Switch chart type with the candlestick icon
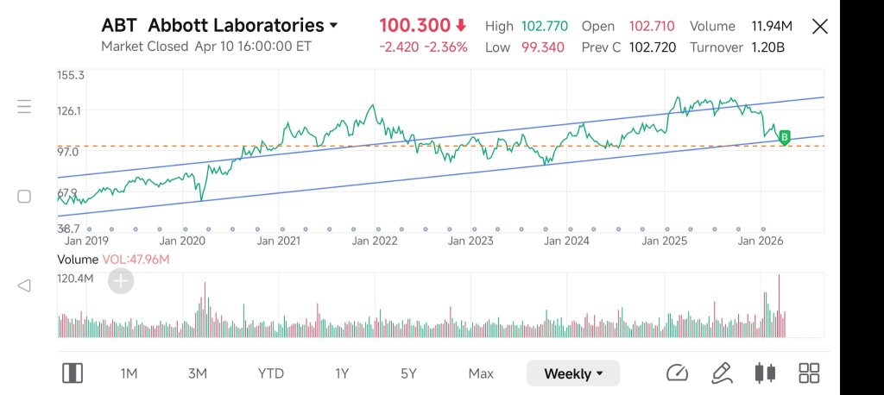The height and width of the screenshot is (395, 884). click(x=765, y=373)
